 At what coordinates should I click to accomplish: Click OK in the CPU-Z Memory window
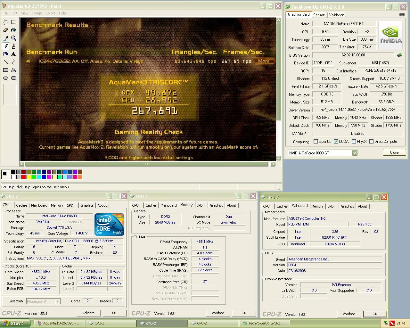244,313
